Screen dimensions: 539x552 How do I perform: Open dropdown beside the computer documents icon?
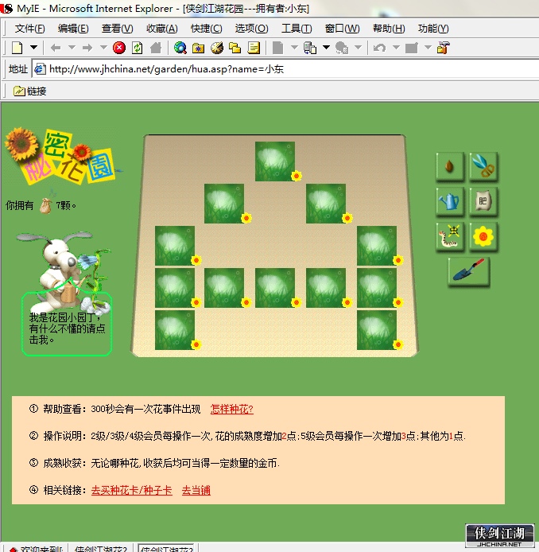coord(326,47)
